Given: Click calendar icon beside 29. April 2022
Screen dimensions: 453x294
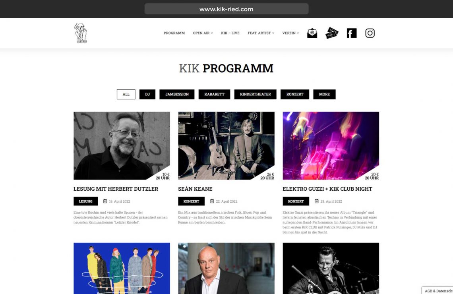Looking at the screenshot, I should (x=317, y=201).
